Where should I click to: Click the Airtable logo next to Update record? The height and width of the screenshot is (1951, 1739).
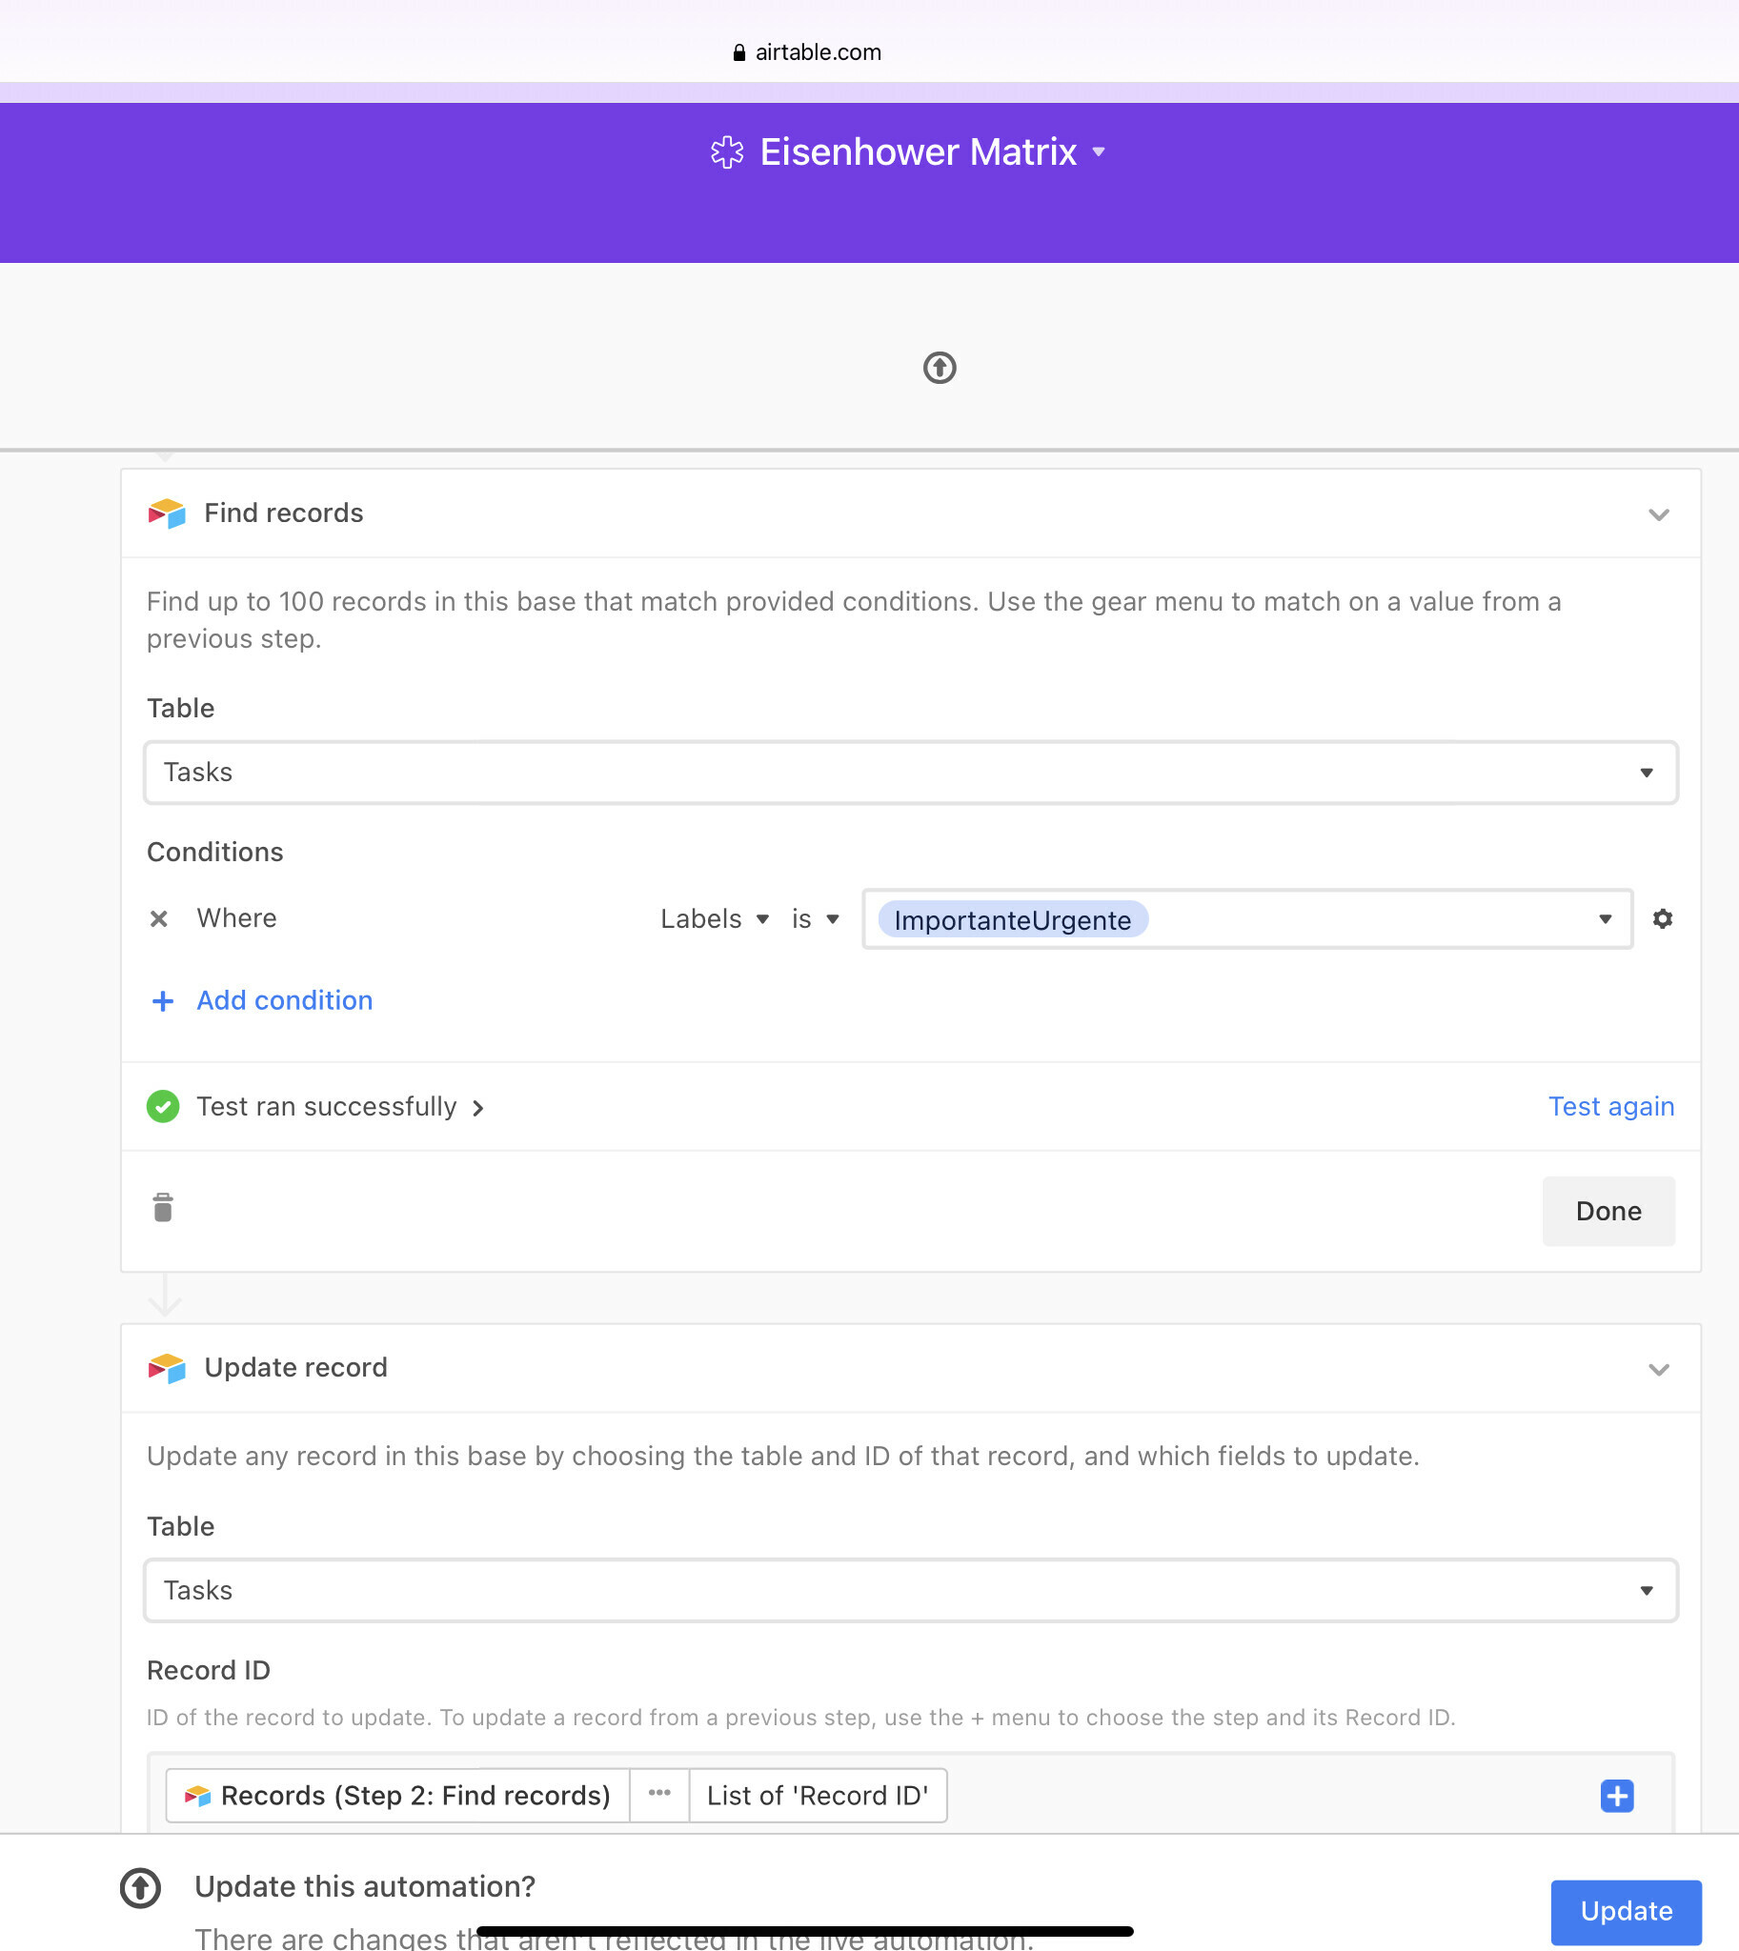coord(167,1368)
